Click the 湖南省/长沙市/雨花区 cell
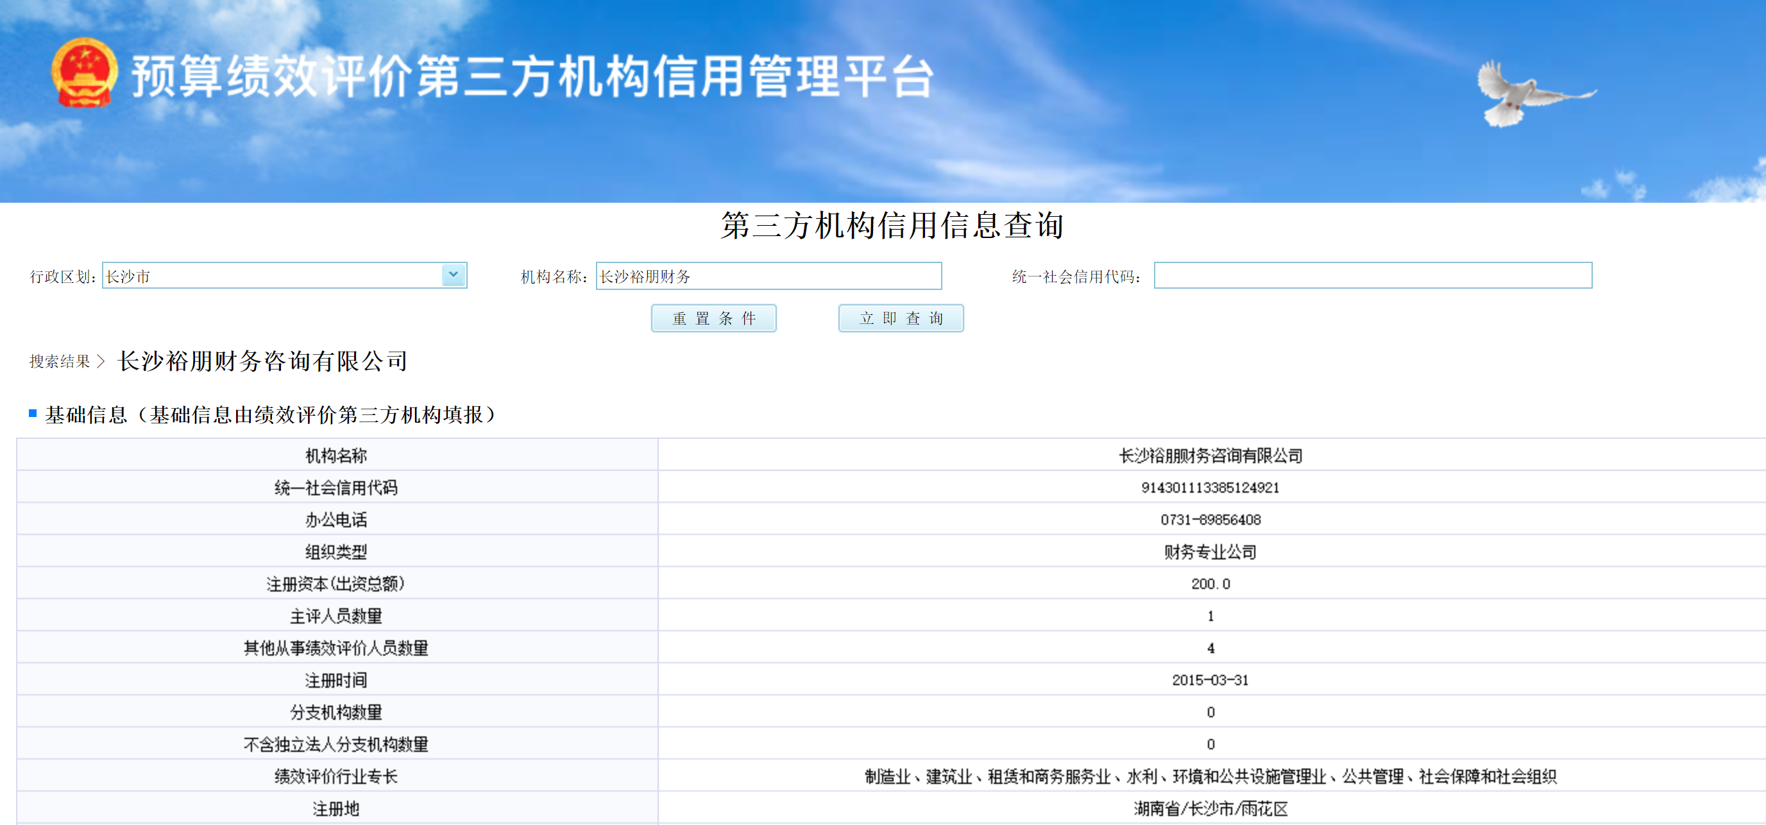The height and width of the screenshot is (825, 1766). coord(1210,808)
